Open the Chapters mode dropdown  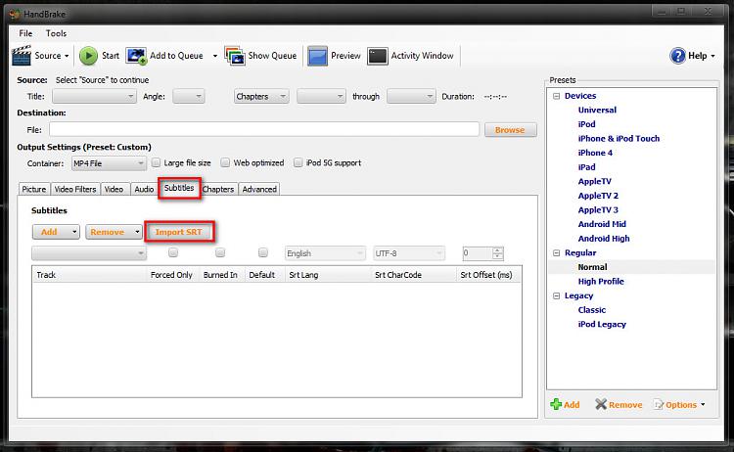coord(261,97)
